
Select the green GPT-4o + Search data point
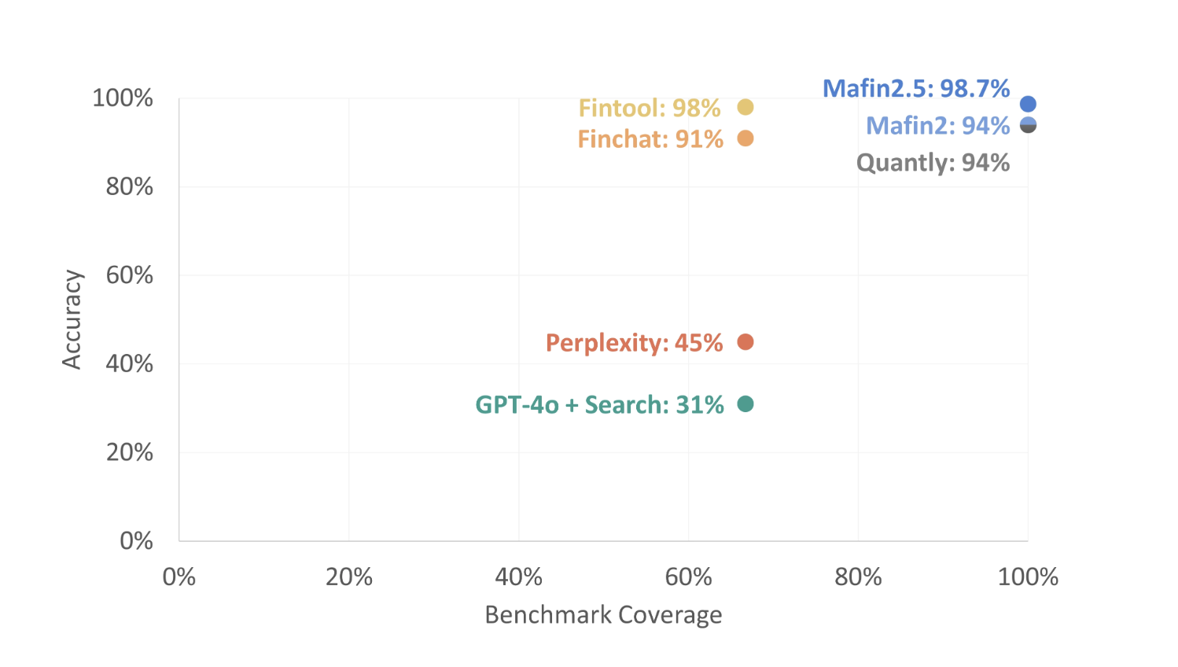(745, 404)
